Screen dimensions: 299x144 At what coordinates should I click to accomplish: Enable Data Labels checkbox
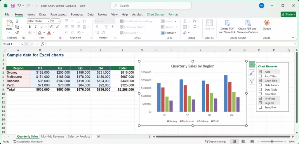260,85
